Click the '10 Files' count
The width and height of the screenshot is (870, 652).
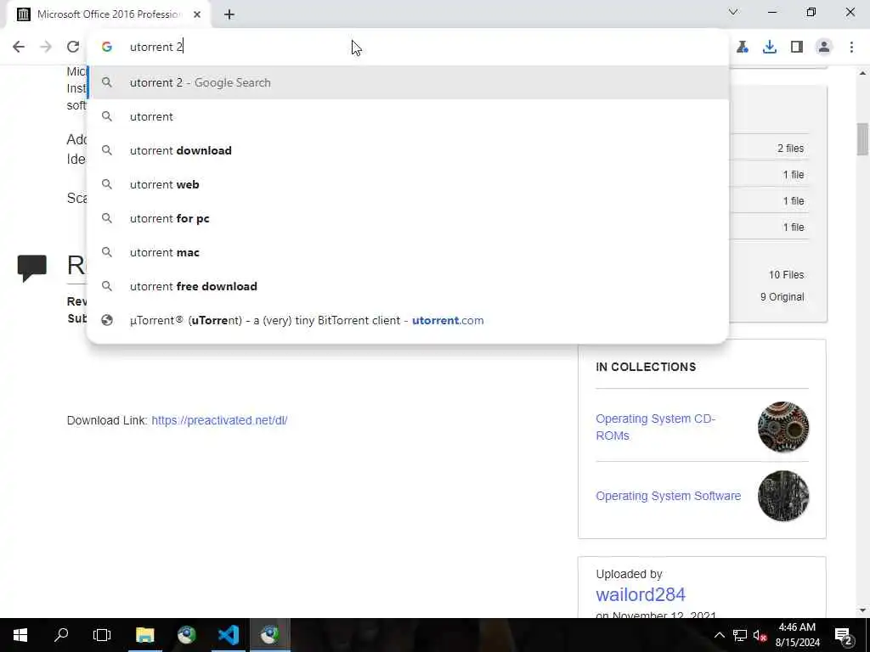point(786,274)
